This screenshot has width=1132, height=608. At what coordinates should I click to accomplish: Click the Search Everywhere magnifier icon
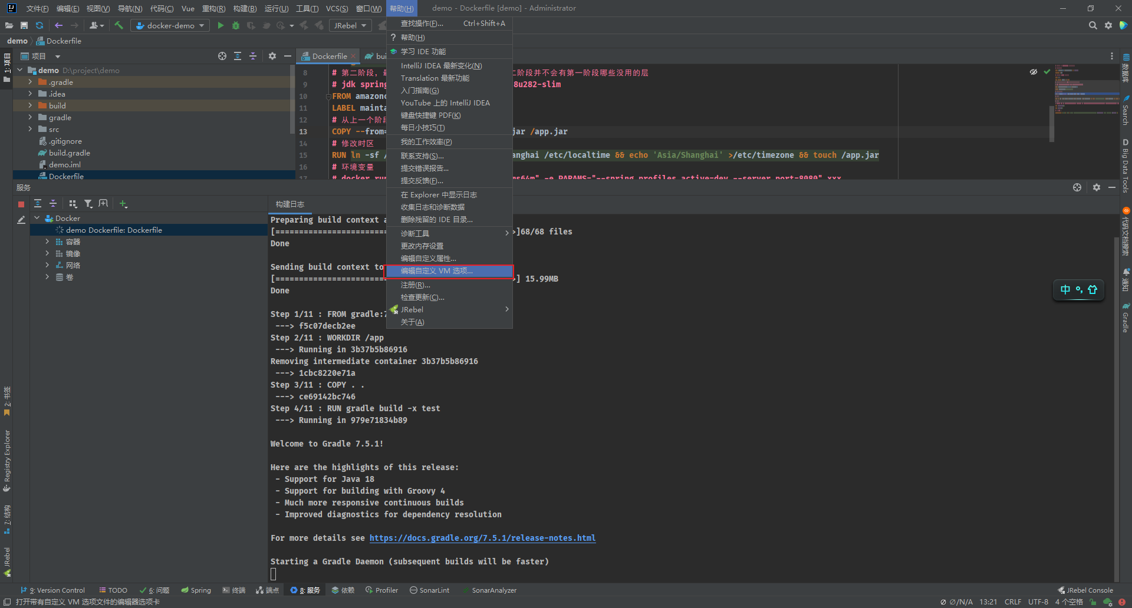click(1092, 25)
